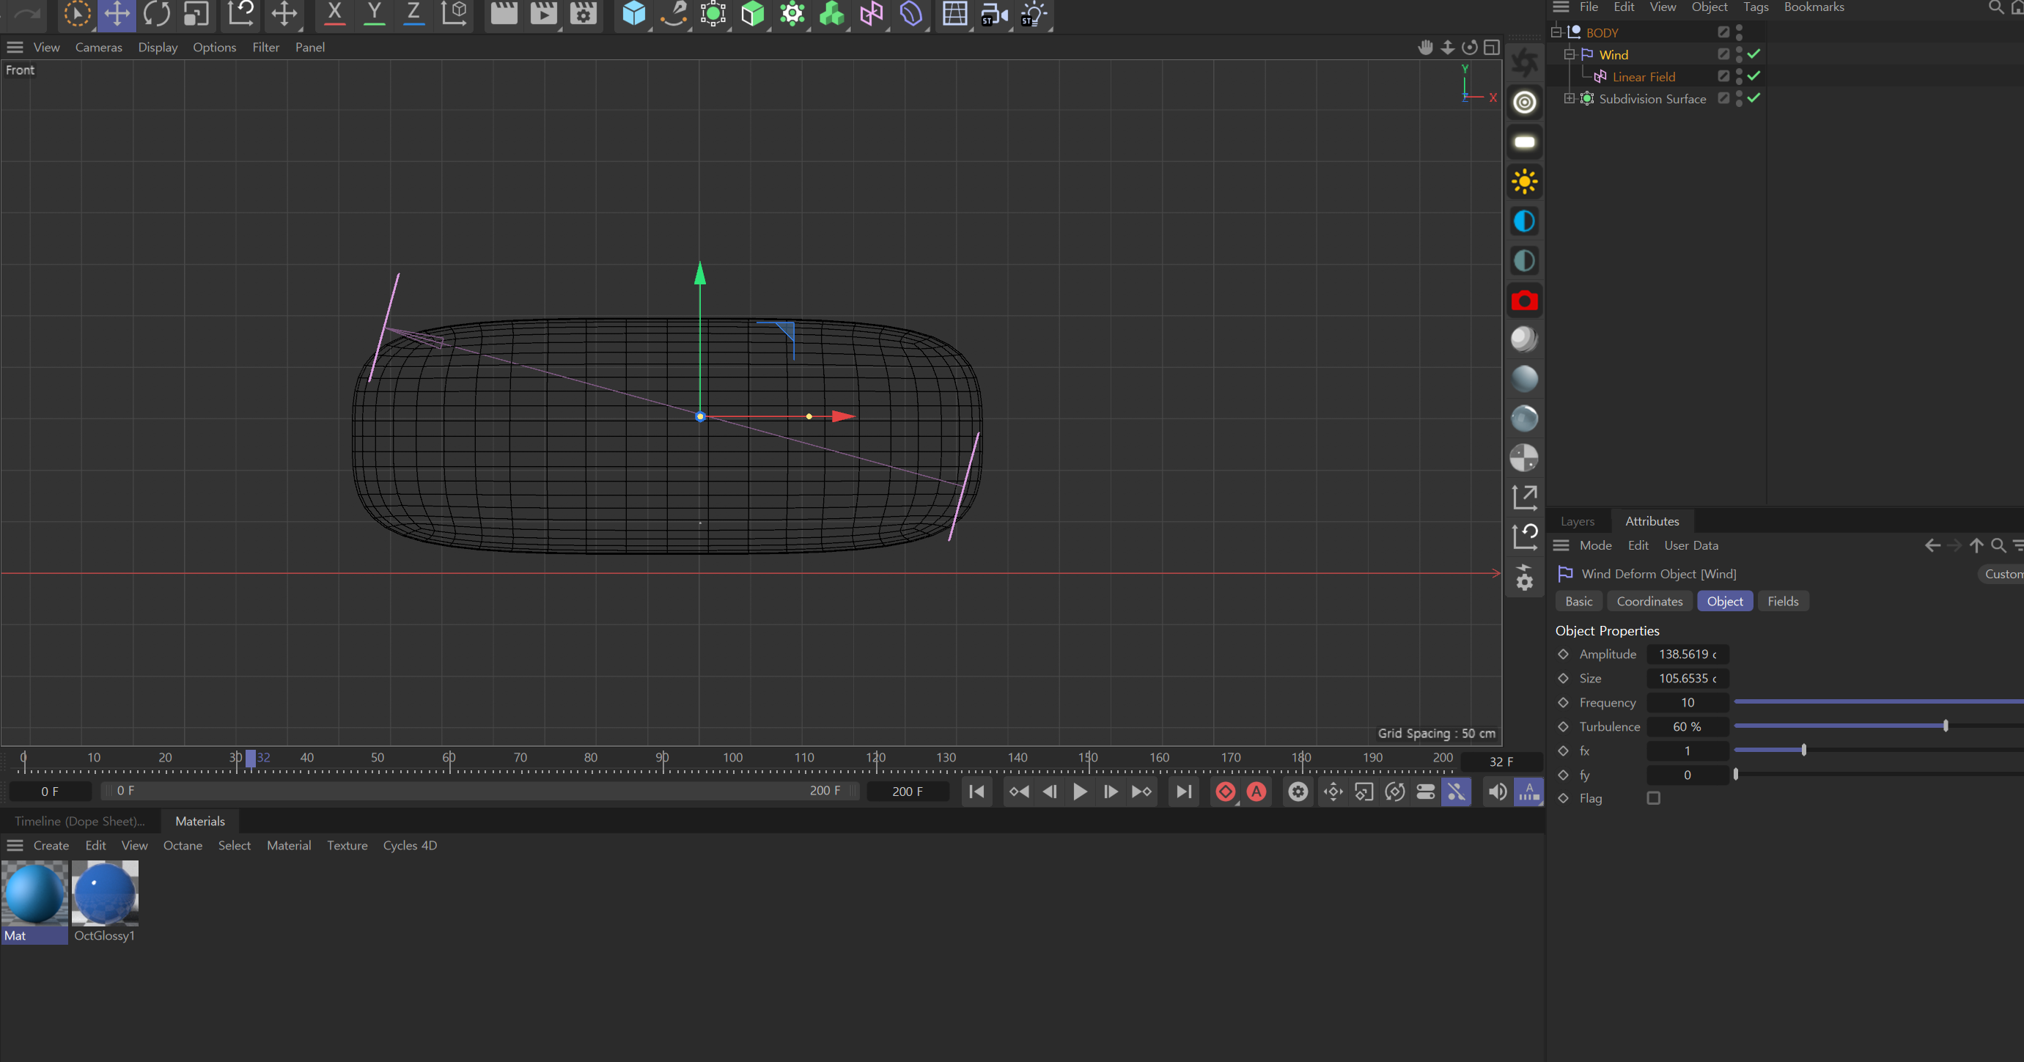Collapse the BODY object tree
Screen dimensions: 2024x1062
coord(1556,32)
